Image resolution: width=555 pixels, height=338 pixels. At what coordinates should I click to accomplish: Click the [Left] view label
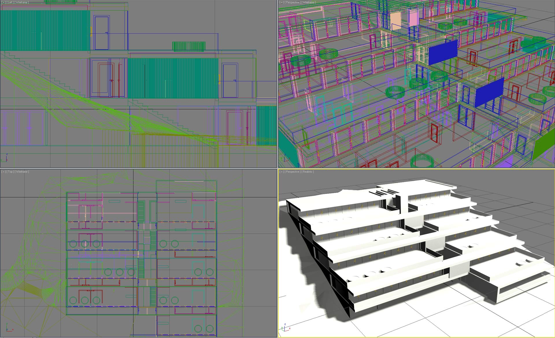point(10,2)
